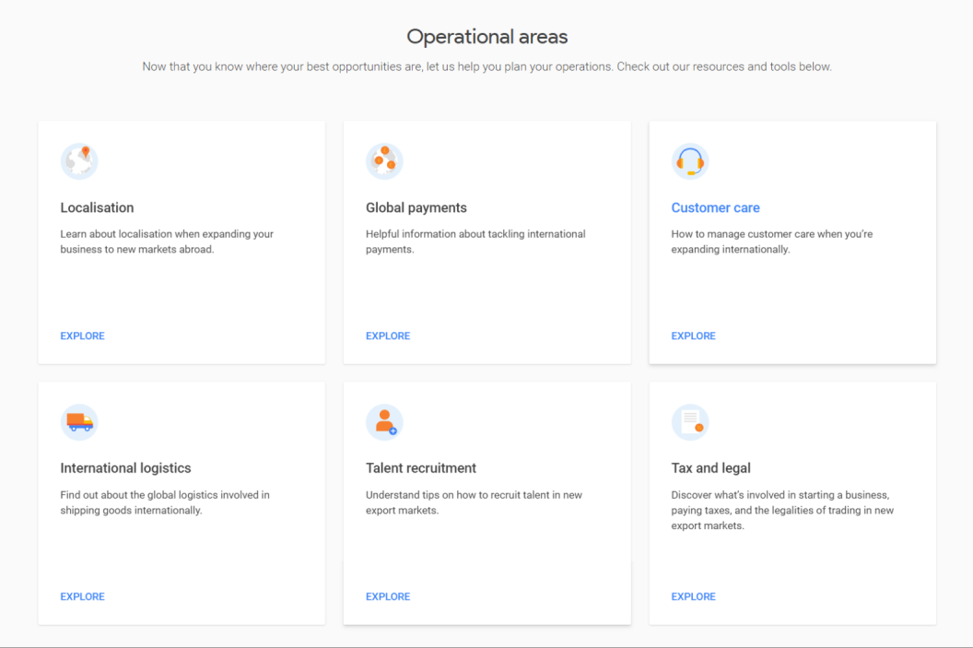Select Explore in the International logistics card
973x648 pixels.
pos(82,596)
